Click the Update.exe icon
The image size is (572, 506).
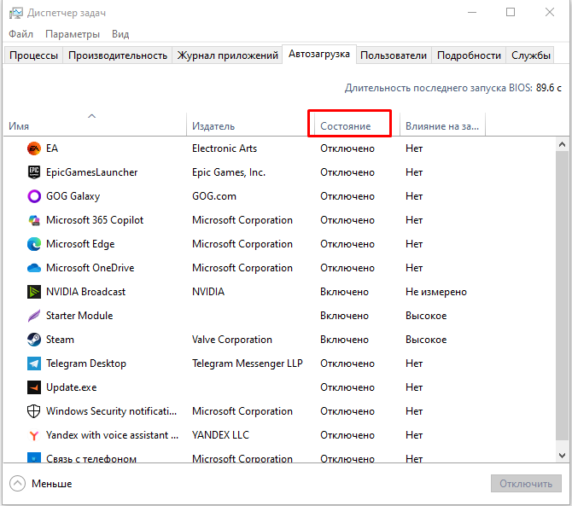tap(34, 387)
